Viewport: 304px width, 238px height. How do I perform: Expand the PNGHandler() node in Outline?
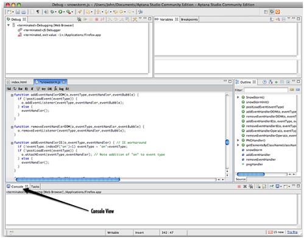click(x=238, y=140)
